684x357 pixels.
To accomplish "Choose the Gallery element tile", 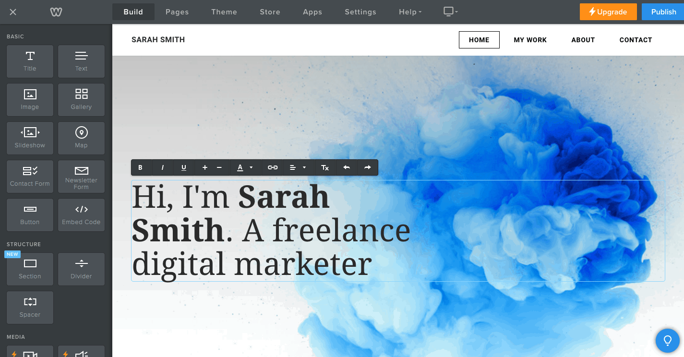I will pos(81,99).
